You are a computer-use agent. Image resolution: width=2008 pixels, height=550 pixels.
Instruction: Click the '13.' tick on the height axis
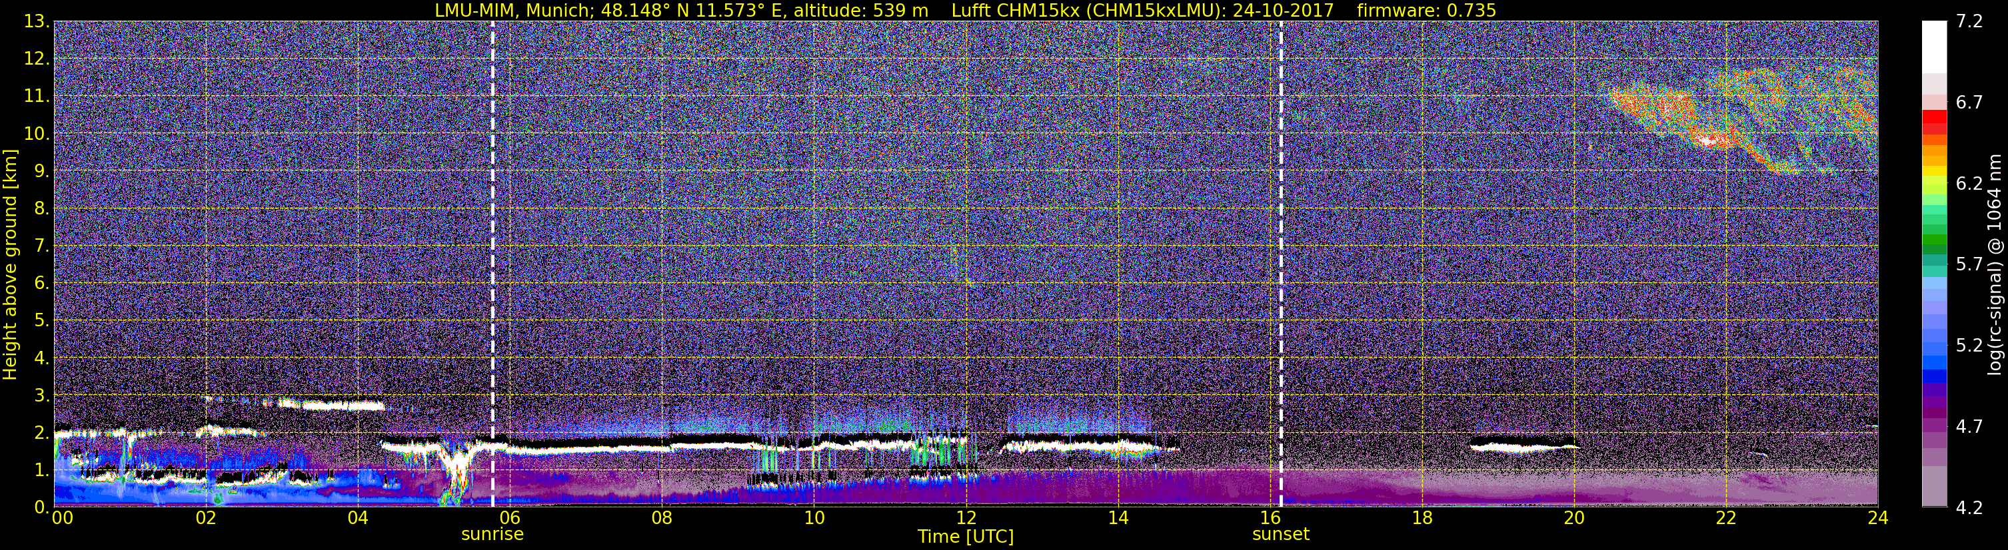37,22
